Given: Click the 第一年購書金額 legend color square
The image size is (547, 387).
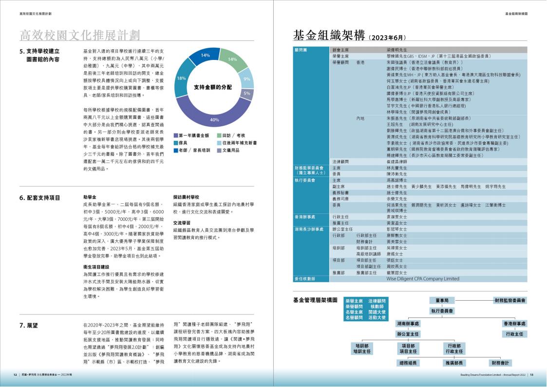Looking at the screenshot, I should pos(176,135).
